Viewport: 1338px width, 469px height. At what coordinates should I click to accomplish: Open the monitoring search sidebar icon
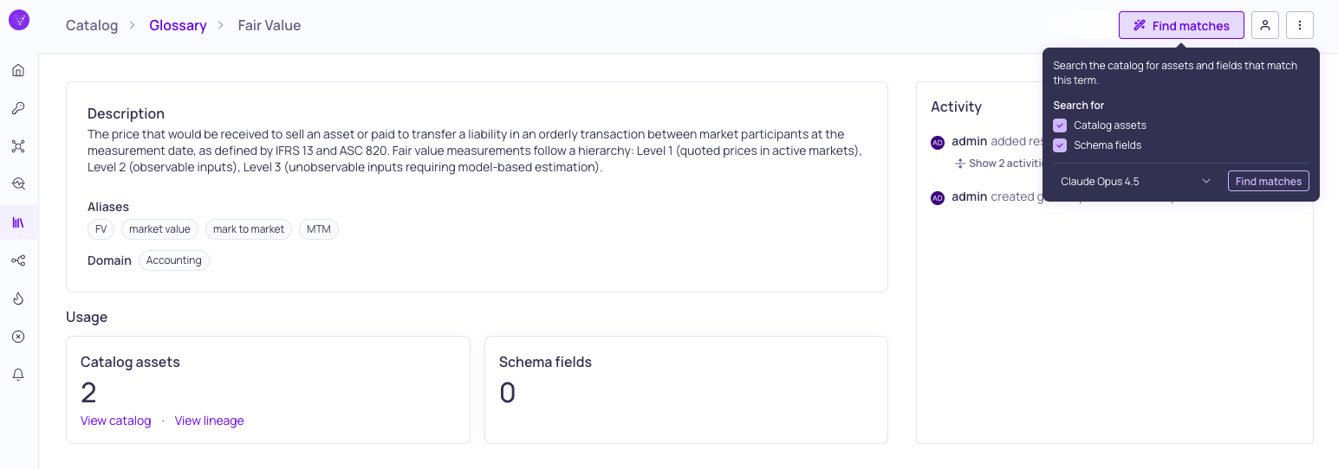click(18, 184)
